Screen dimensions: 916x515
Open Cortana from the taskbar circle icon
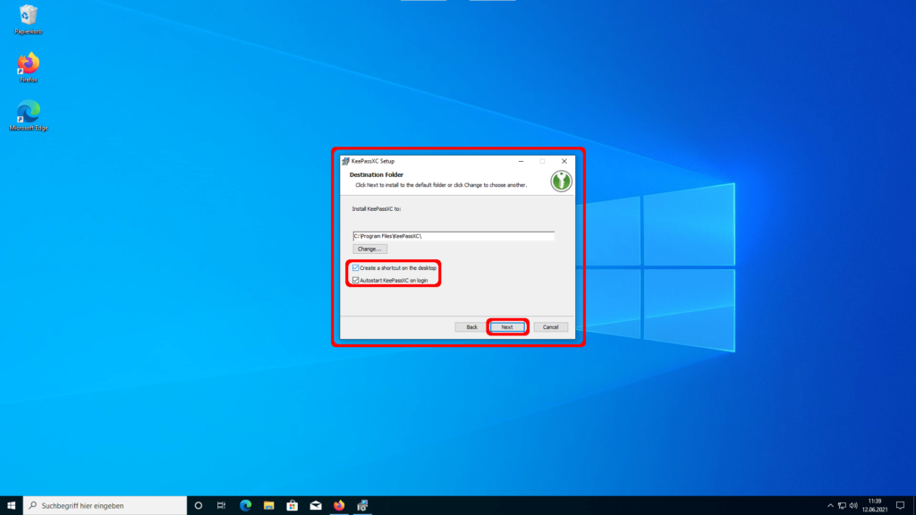point(198,506)
